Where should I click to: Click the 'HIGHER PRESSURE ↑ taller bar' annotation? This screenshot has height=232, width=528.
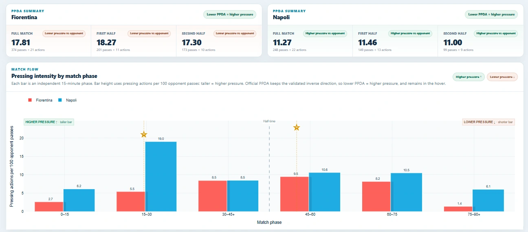click(49, 122)
